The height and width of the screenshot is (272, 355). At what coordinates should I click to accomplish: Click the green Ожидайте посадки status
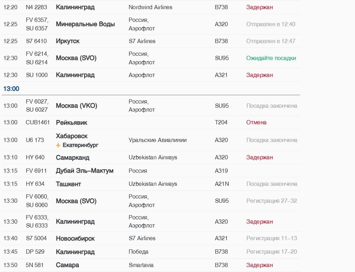(271, 58)
